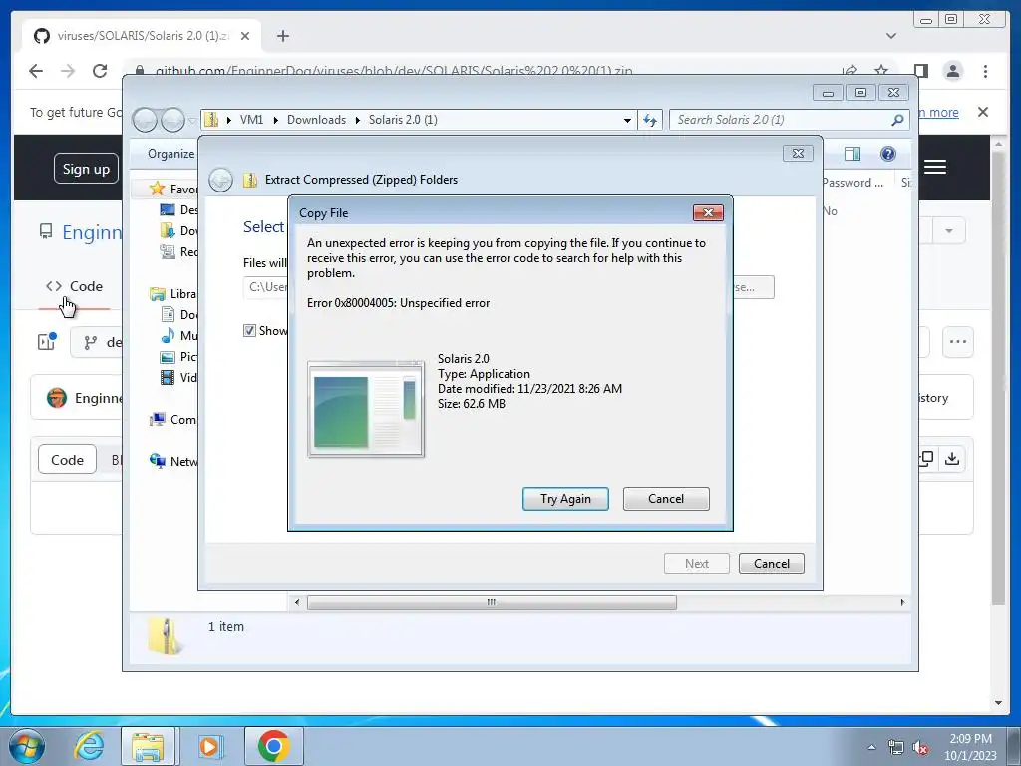Click the Music library icon in navigation pane

[168, 335]
